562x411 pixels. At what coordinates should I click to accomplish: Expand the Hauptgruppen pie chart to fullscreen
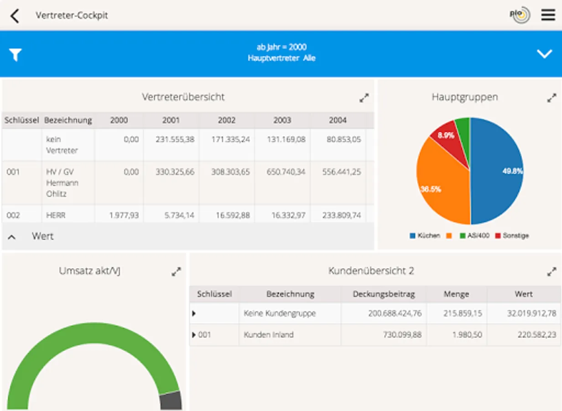[x=552, y=97]
